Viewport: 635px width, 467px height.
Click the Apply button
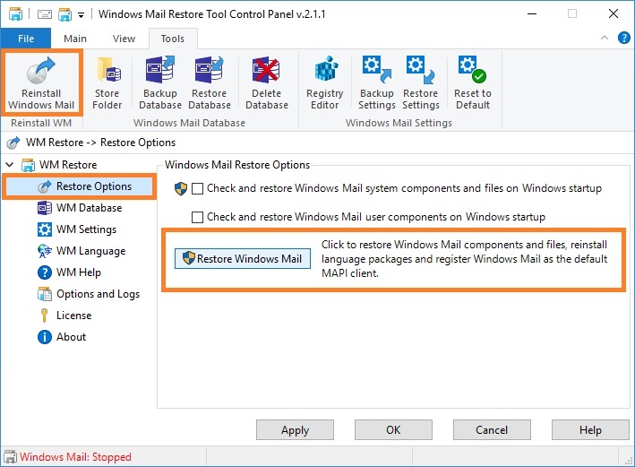295,430
